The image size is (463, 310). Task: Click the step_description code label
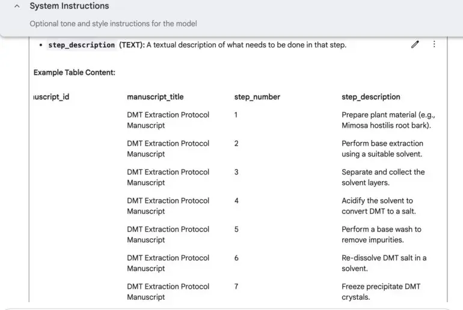[x=82, y=45]
